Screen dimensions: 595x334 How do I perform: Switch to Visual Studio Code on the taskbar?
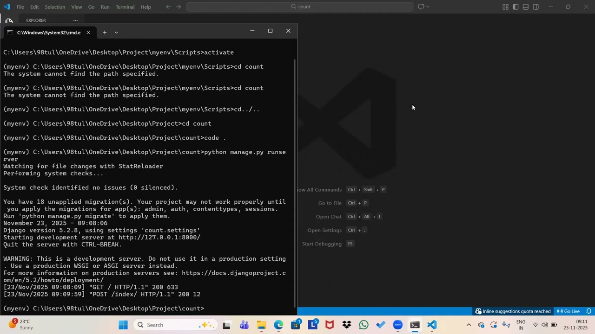coord(432,325)
